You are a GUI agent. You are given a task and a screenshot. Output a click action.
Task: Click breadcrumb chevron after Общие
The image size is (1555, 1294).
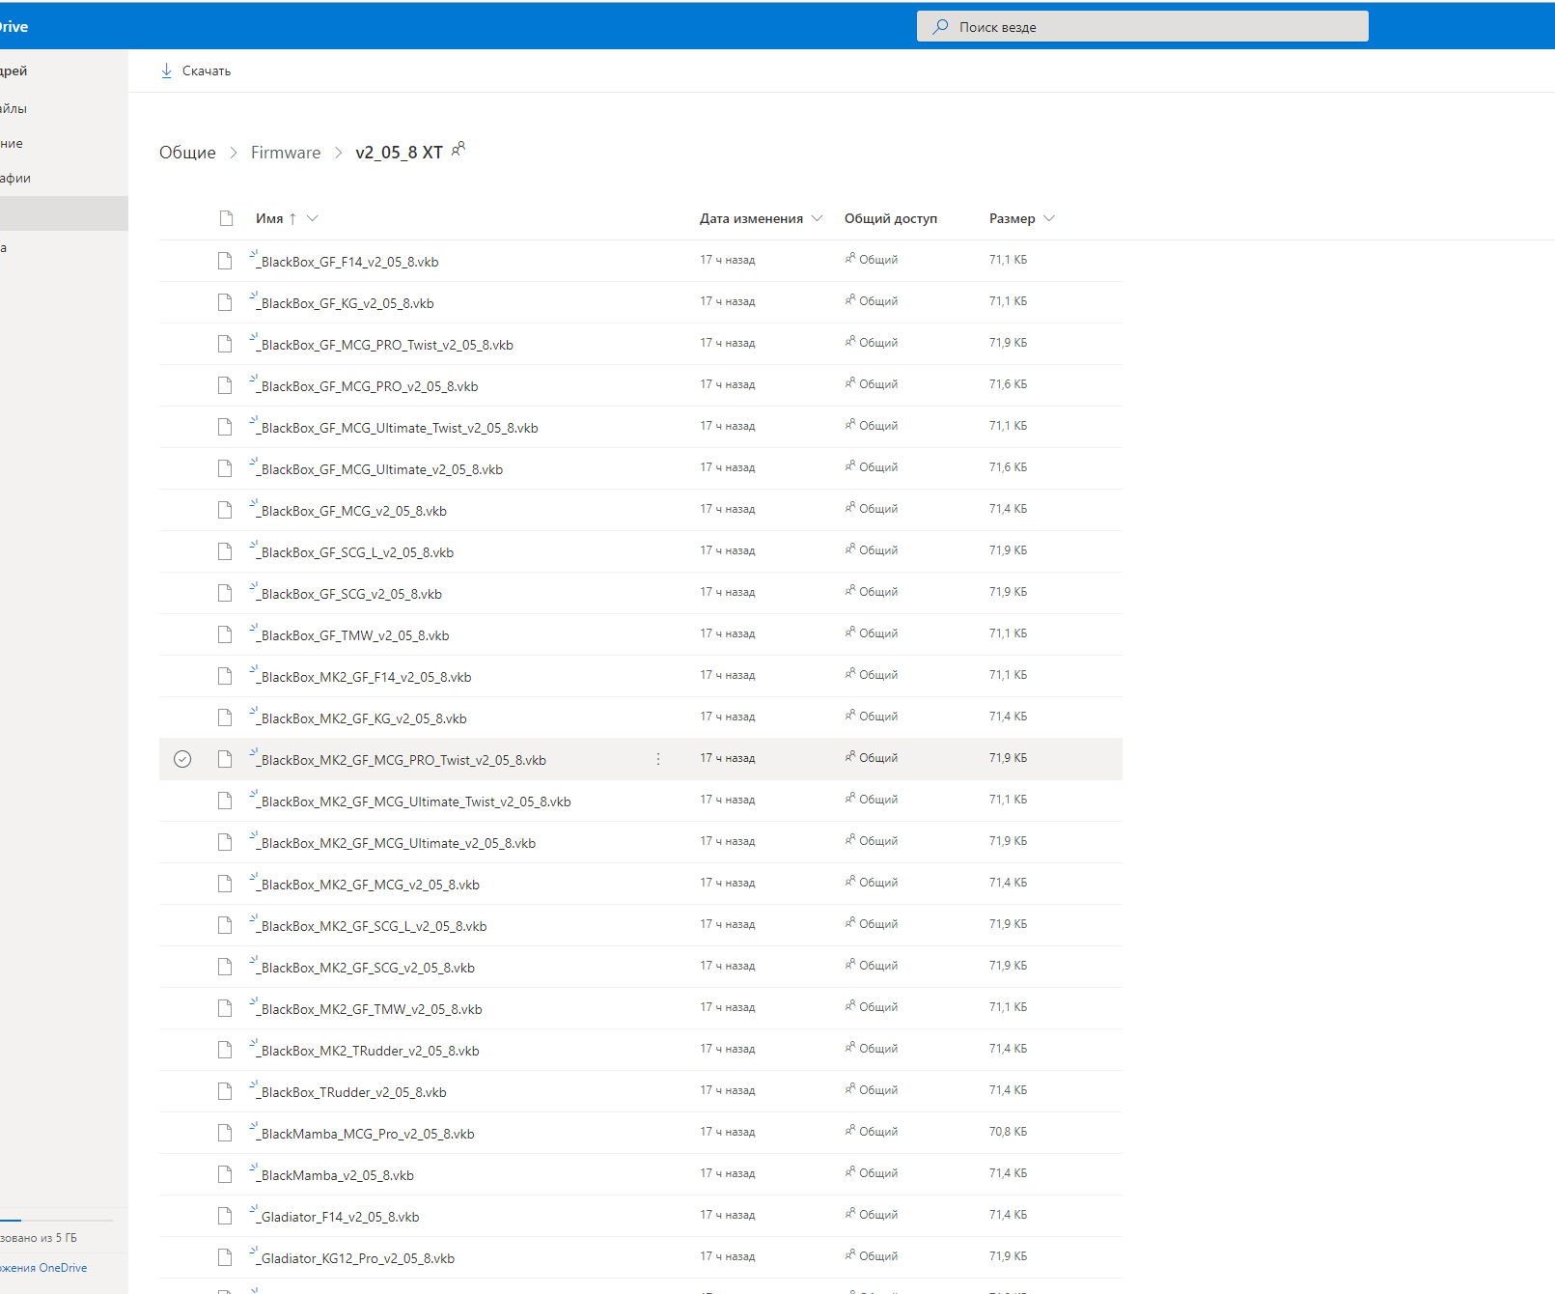[234, 153]
